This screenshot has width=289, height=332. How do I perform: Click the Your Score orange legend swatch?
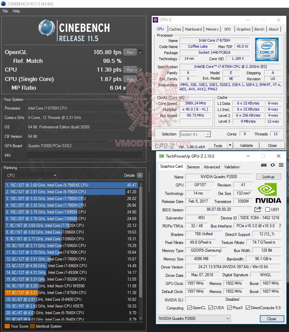[x=7, y=326]
